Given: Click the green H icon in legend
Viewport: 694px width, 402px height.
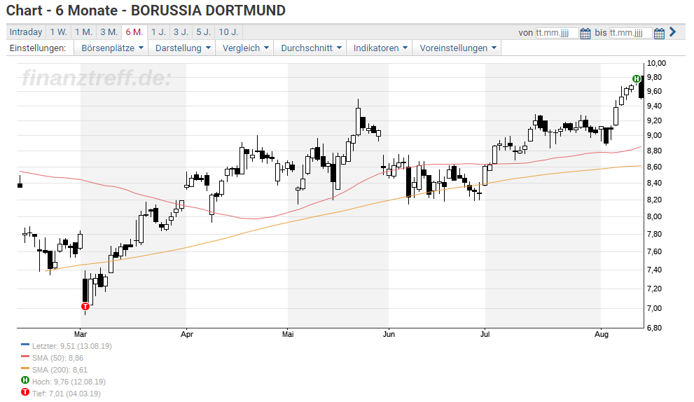Looking at the screenshot, I should [x=25, y=380].
